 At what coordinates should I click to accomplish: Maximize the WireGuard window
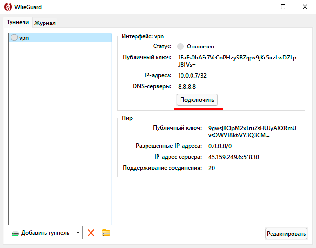[x=283, y=7]
